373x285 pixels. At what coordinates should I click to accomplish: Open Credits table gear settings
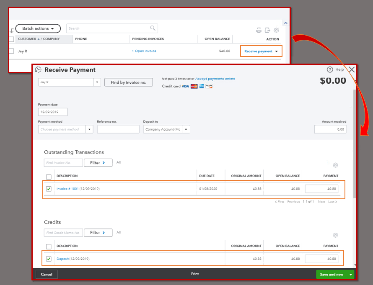click(335, 235)
